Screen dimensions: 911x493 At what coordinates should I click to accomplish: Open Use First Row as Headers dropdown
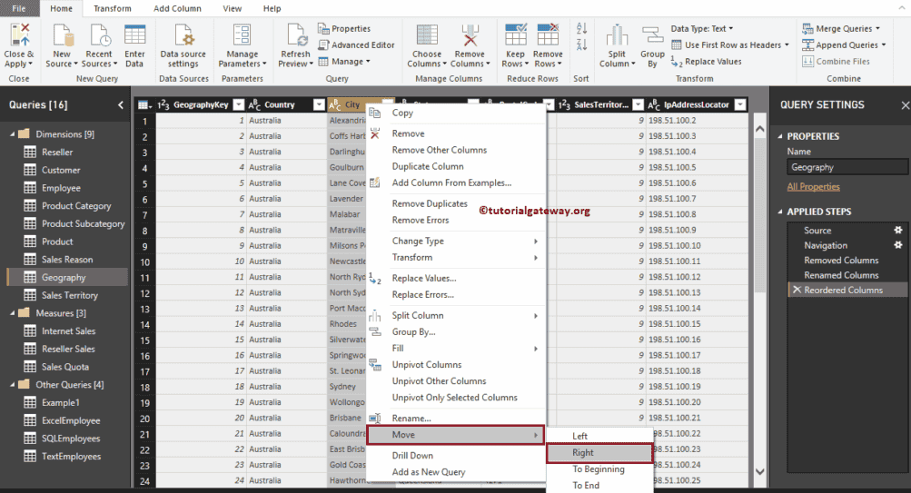730,44
